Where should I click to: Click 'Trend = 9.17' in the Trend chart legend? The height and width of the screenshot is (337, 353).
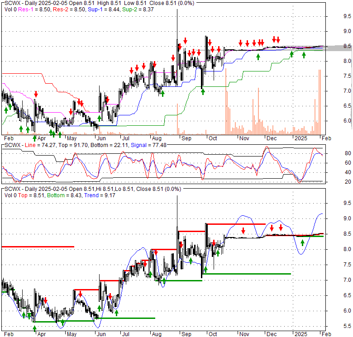point(100,195)
